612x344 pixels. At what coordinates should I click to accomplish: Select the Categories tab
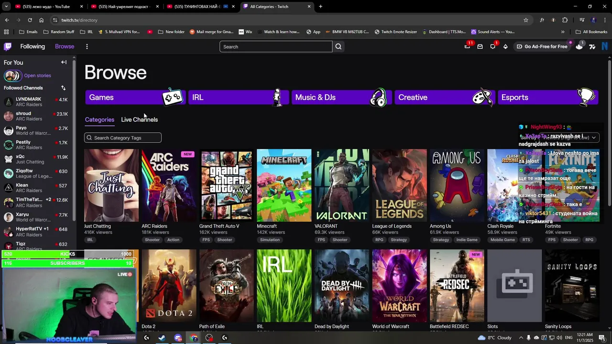[99, 119]
